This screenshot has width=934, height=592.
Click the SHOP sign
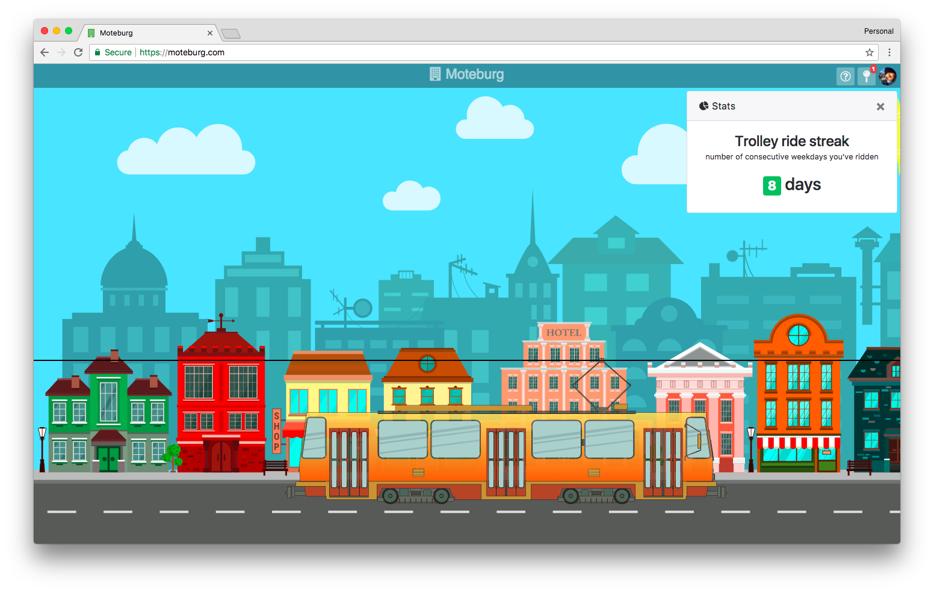coord(277,431)
